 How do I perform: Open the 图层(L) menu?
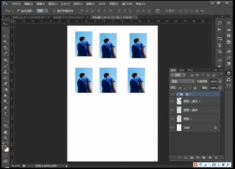click(x=53, y=4)
